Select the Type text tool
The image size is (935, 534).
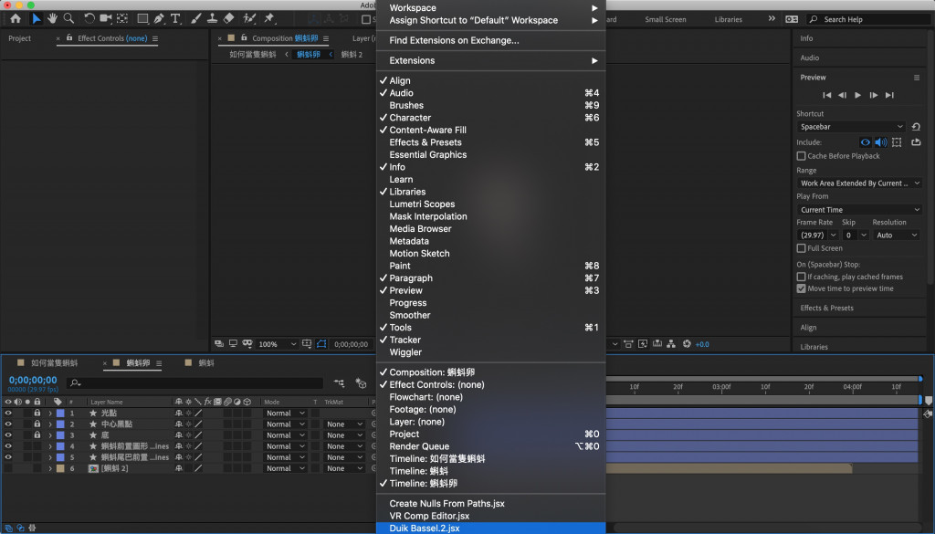tap(175, 18)
